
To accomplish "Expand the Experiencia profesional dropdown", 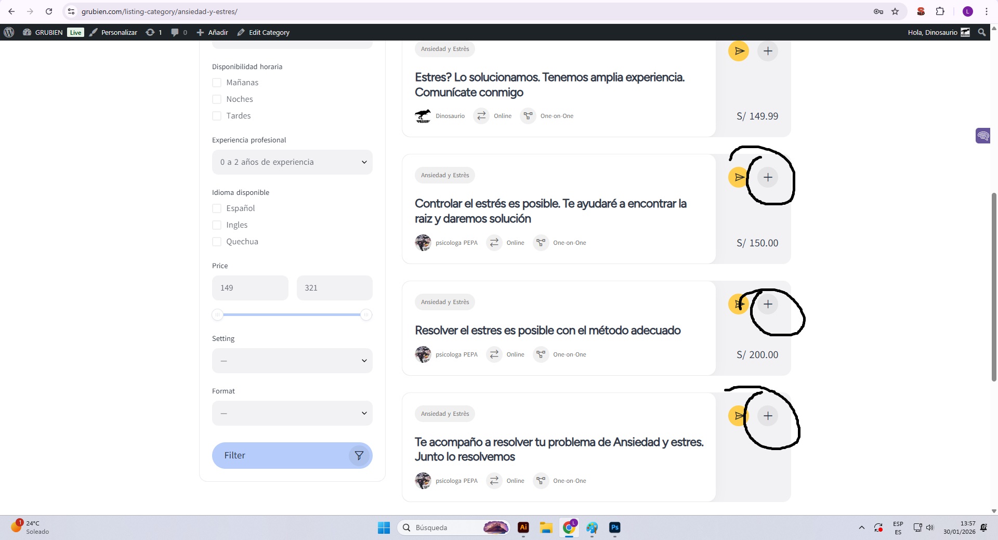I will point(292,162).
